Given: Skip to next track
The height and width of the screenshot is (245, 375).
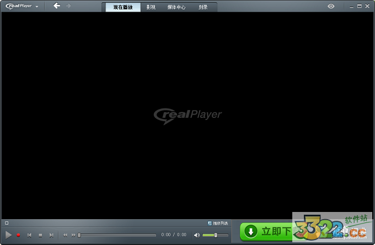Looking at the screenshot, I should tap(51, 235).
